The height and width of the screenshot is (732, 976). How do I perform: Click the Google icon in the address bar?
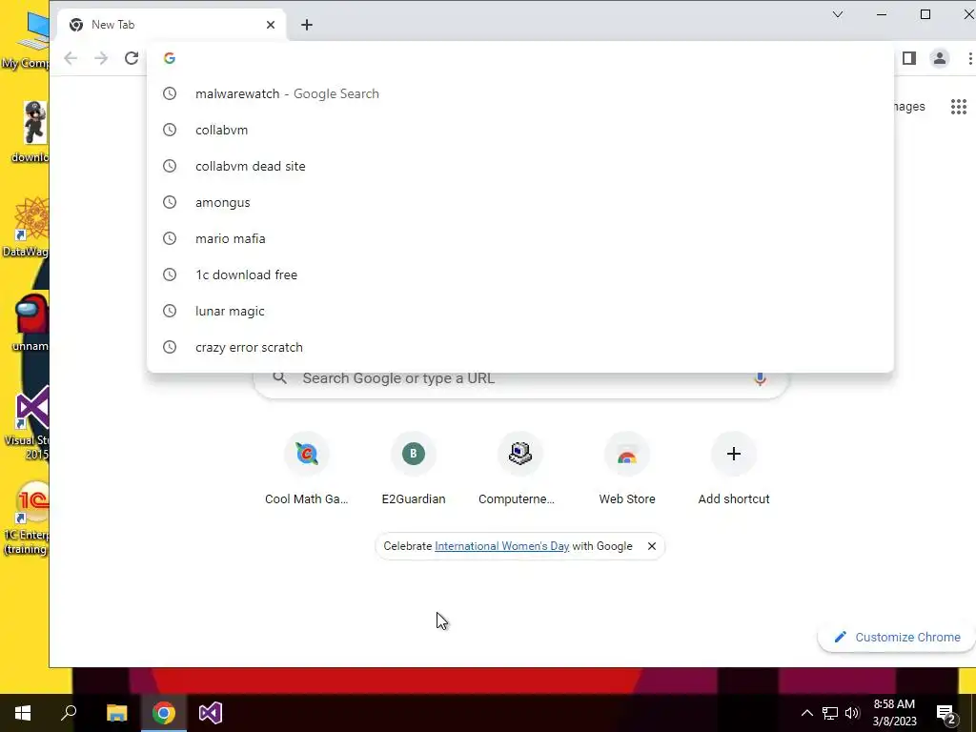tap(170, 58)
